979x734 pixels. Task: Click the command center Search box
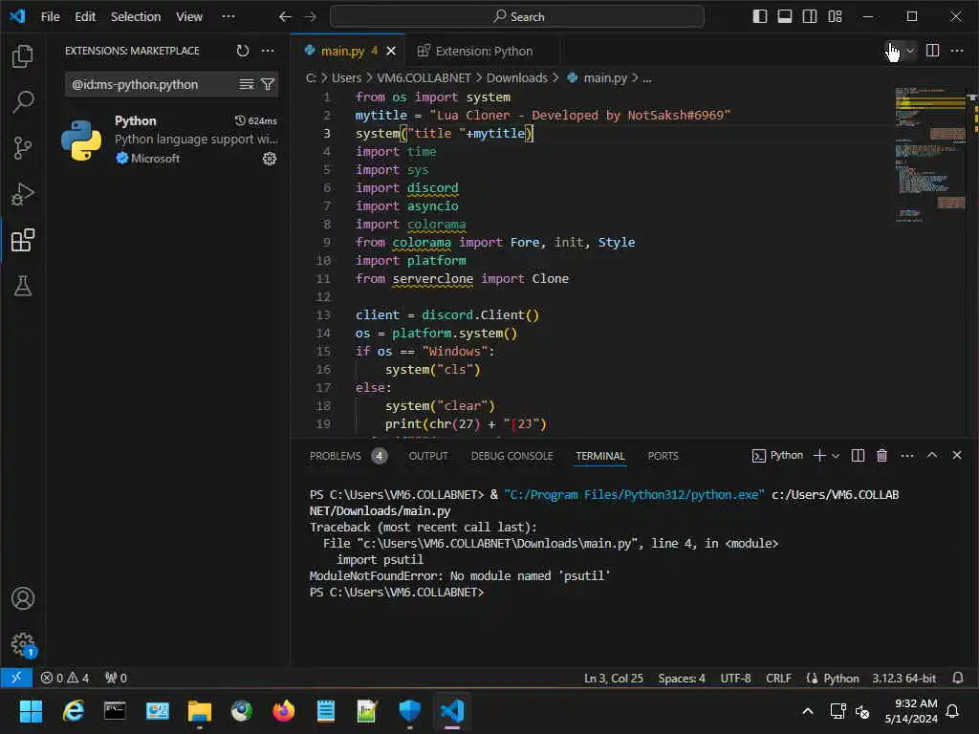pyautogui.click(x=517, y=17)
